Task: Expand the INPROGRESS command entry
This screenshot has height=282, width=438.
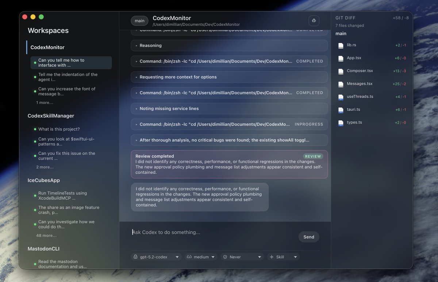Action: [x=229, y=124]
